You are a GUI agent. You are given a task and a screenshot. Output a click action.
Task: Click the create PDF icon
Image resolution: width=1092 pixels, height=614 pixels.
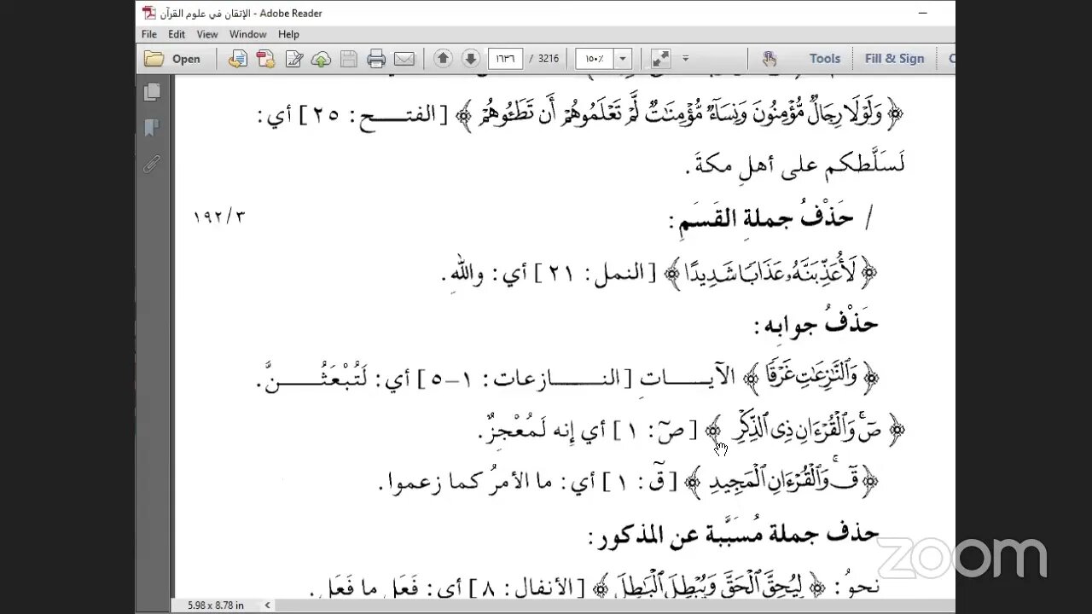point(265,59)
